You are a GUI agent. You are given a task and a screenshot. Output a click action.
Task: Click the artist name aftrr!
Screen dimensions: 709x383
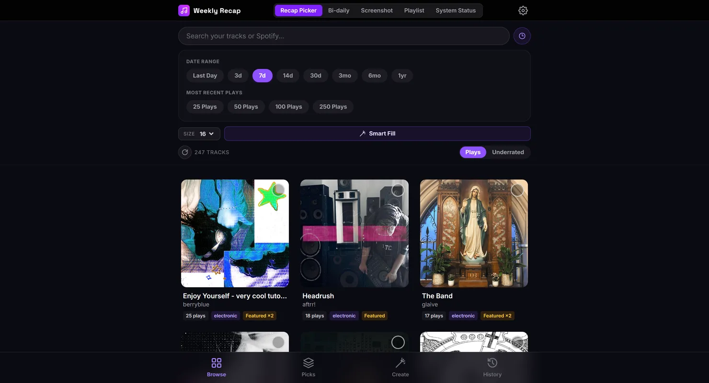(x=309, y=304)
